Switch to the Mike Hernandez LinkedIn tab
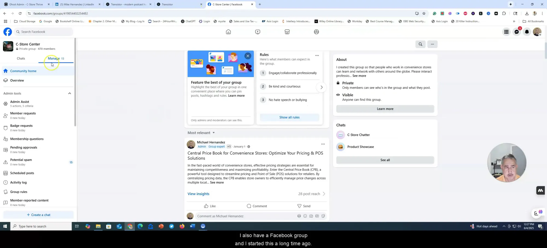 coord(78,4)
